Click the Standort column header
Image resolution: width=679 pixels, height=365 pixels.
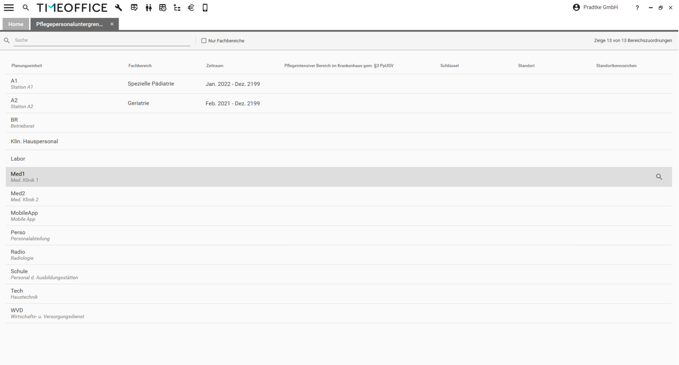pos(526,66)
